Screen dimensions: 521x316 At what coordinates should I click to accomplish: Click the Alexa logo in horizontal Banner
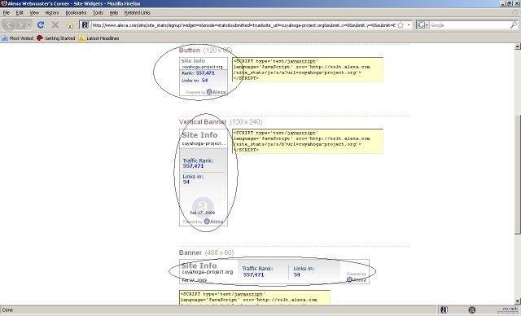click(x=357, y=279)
